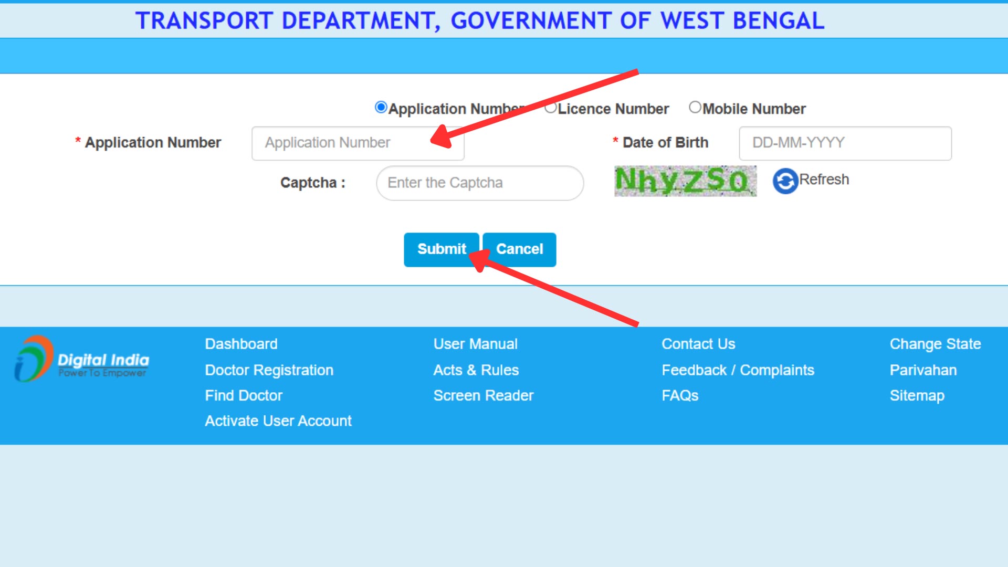Launch the Screen Reader page
This screenshot has width=1008, height=567.
click(483, 395)
